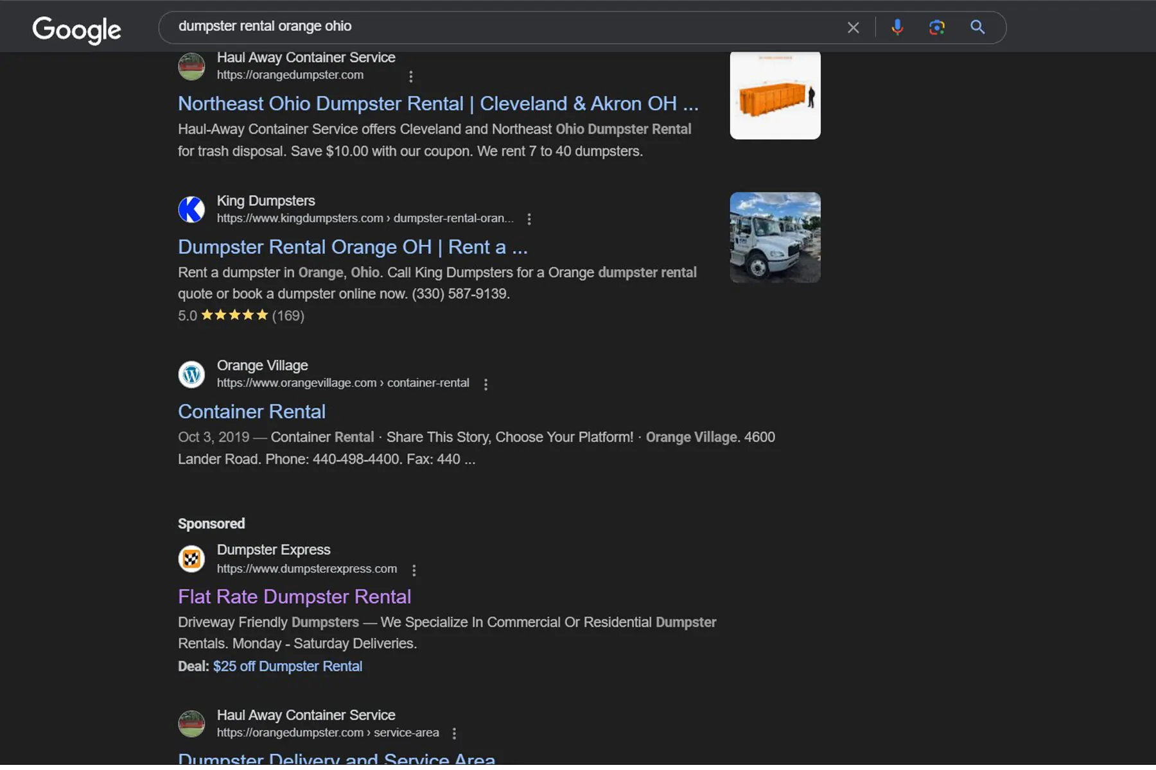Open the Container Rental result link
This screenshot has width=1156, height=770.
click(x=252, y=411)
